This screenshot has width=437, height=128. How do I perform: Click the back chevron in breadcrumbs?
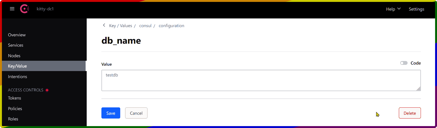click(104, 25)
